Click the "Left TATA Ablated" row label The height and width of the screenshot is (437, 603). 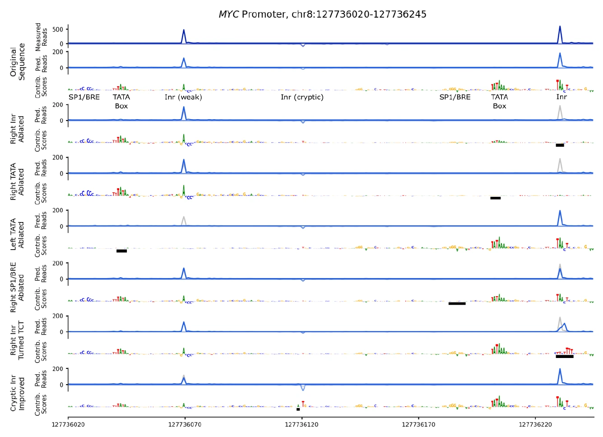pos(18,234)
